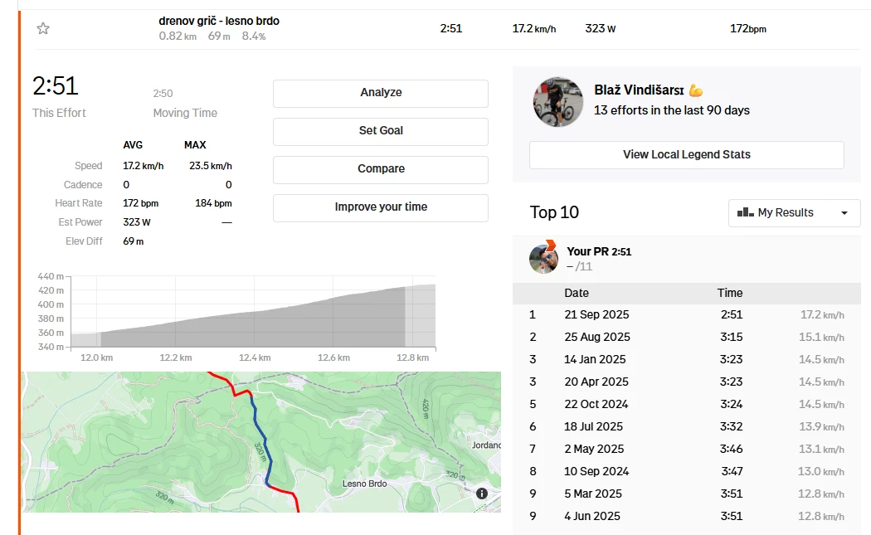The height and width of the screenshot is (535, 871).
Task: Open drenov grič - lesno brdo segment link
Action: coord(219,21)
